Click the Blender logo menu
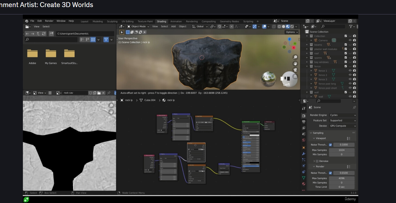The image size is (396, 203). 27,21
